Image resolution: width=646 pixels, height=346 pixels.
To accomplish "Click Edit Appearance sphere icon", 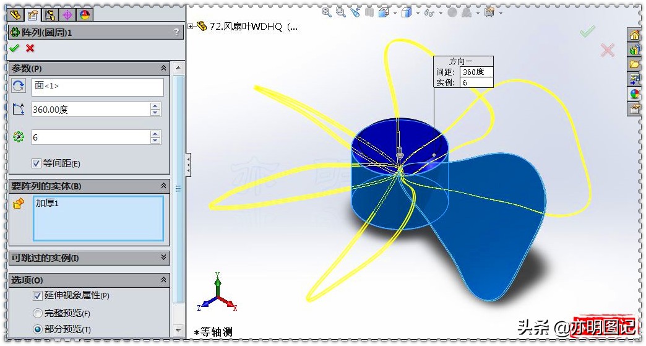I will [452, 13].
